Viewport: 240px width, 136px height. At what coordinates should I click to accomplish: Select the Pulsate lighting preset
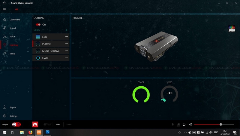51,44
